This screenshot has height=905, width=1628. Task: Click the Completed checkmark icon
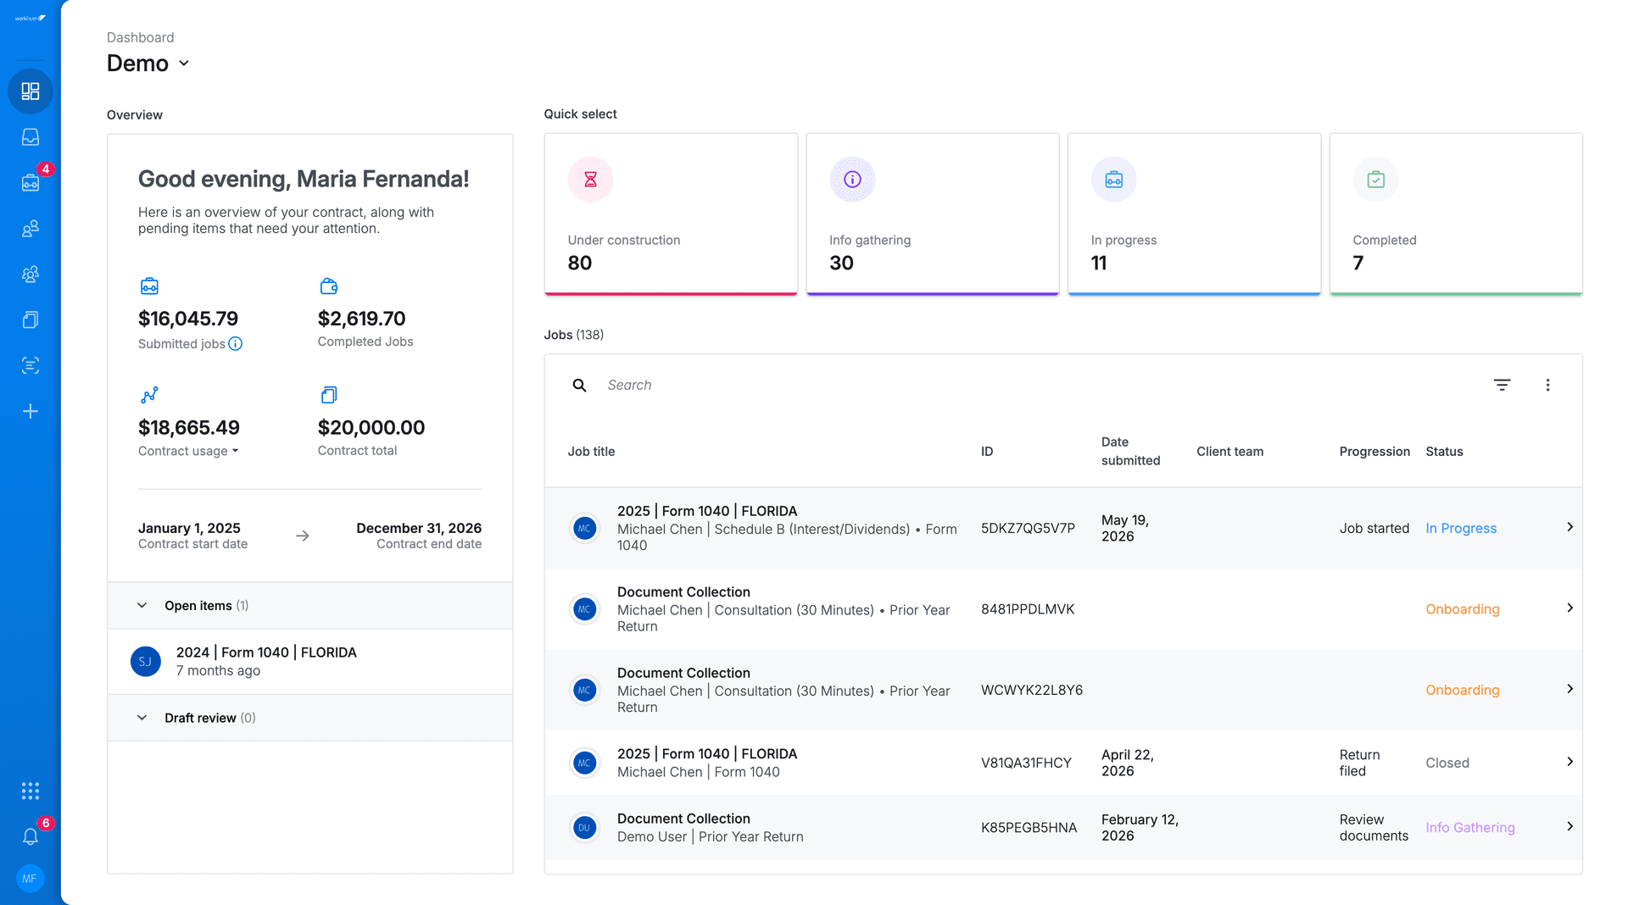(1376, 180)
